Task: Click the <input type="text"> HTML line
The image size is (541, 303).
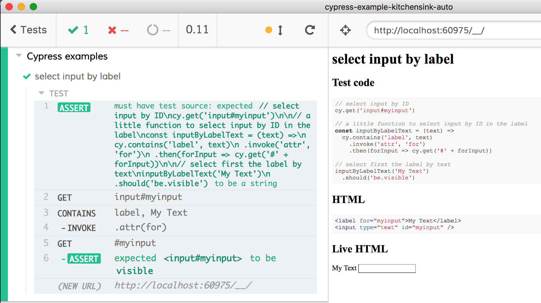Action: click(394, 228)
